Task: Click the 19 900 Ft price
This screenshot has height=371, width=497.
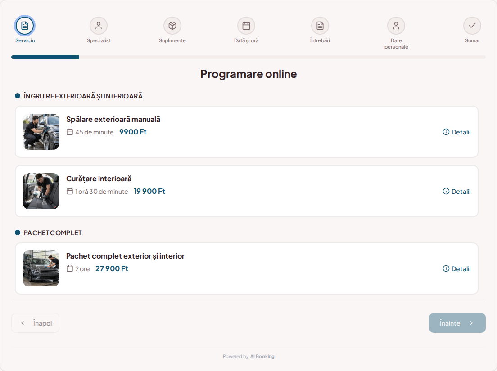Action: click(x=149, y=191)
